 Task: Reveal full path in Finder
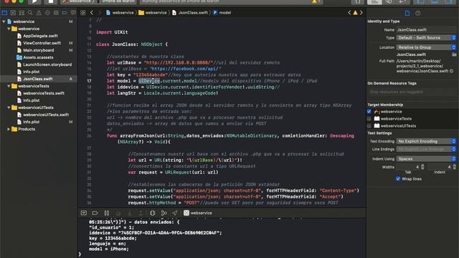(x=452, y=71)
